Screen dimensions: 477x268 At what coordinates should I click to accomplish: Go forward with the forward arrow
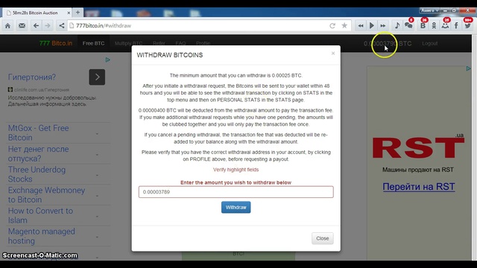click(x=48, y=26)
